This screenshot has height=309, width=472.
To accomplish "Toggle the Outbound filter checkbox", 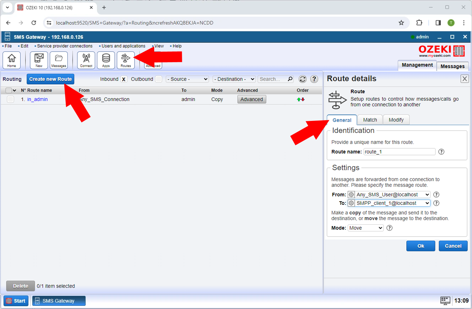I will (158, 79).
